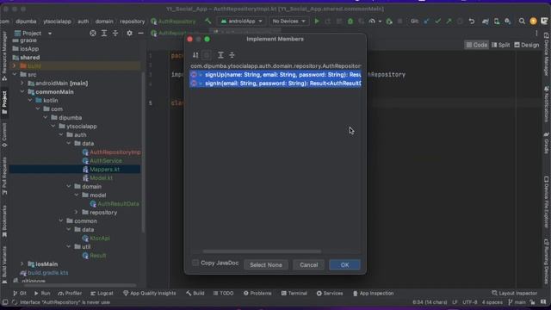Expand the repository package
Image resolution: width=551 pixels, height=310 pixels.
pyautogui.click(x=77, y=213)
